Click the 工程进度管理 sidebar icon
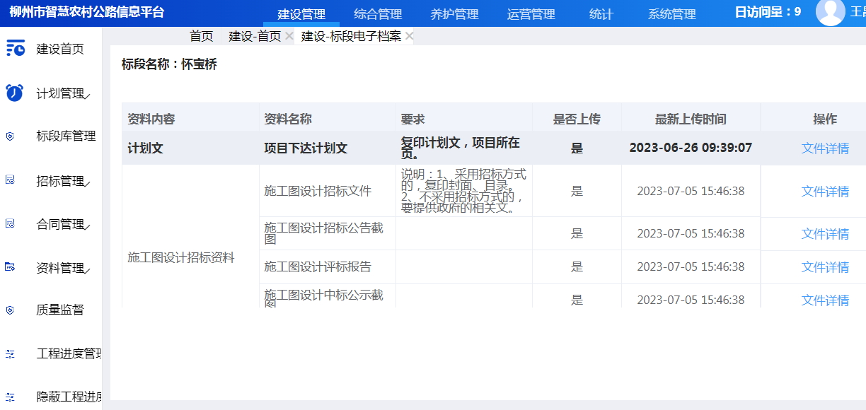 [x=10, y=354]
